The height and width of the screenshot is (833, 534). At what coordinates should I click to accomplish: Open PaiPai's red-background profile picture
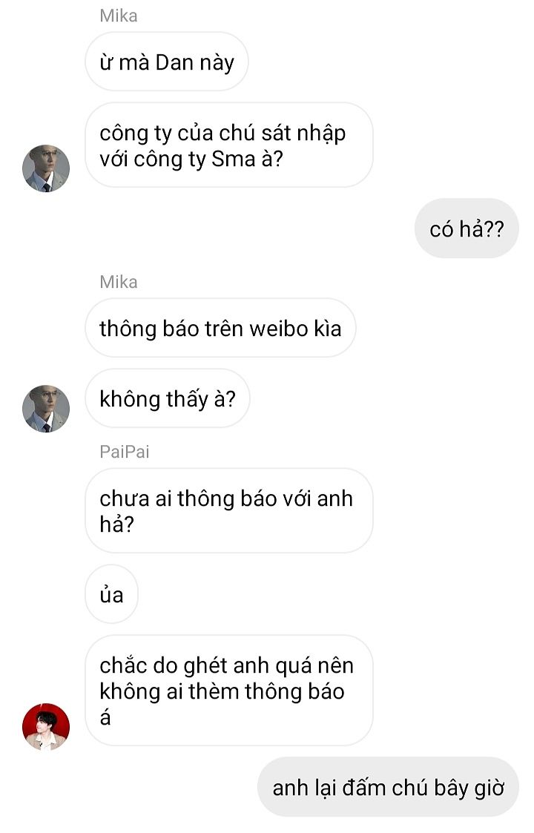click(46, 727)
